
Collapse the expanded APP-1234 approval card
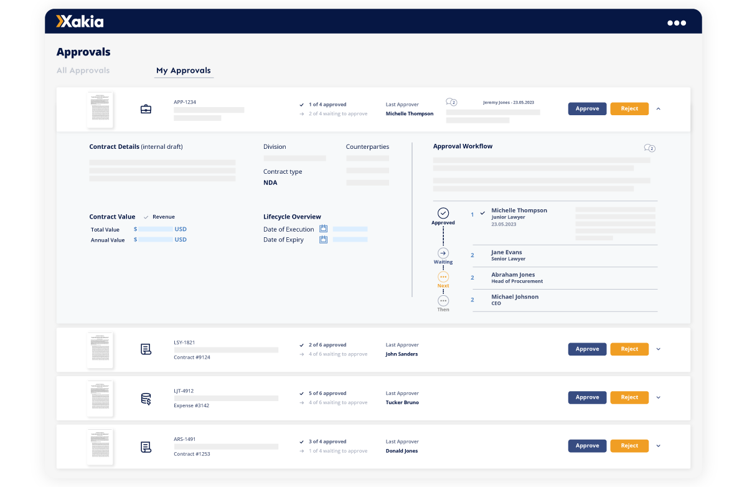coord(658,108)
